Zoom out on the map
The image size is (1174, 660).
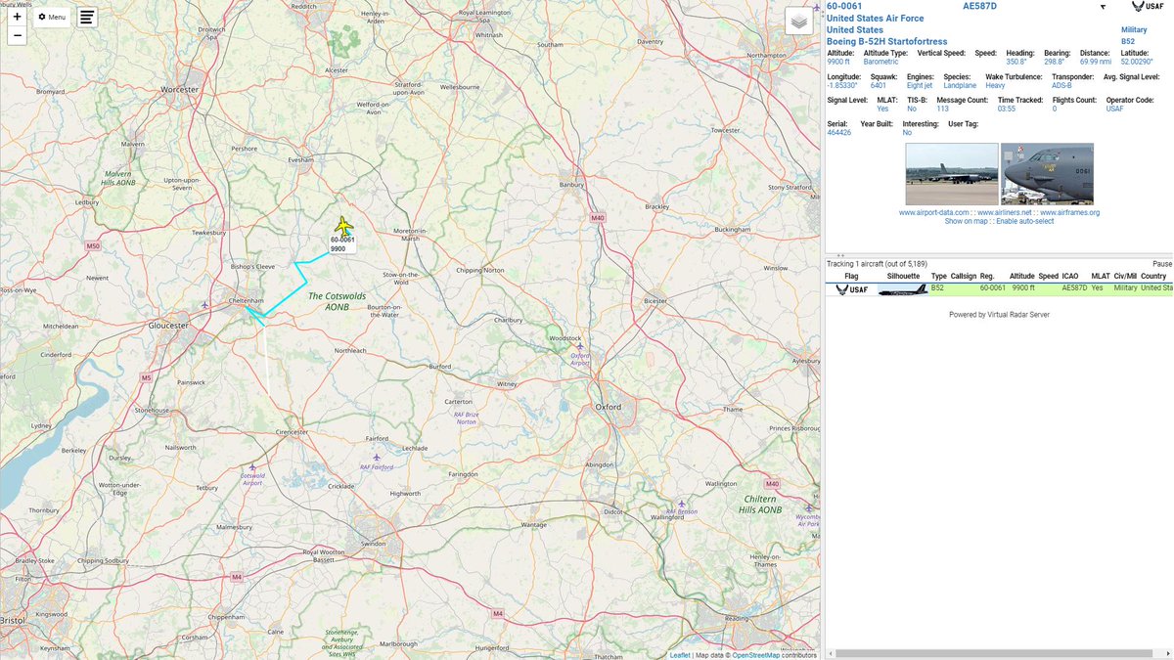(x=17, y=36)
